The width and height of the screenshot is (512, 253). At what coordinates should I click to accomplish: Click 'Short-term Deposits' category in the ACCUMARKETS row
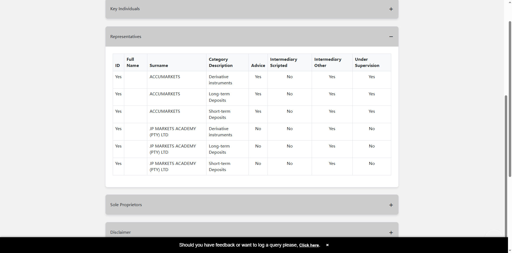coord(220,114)
